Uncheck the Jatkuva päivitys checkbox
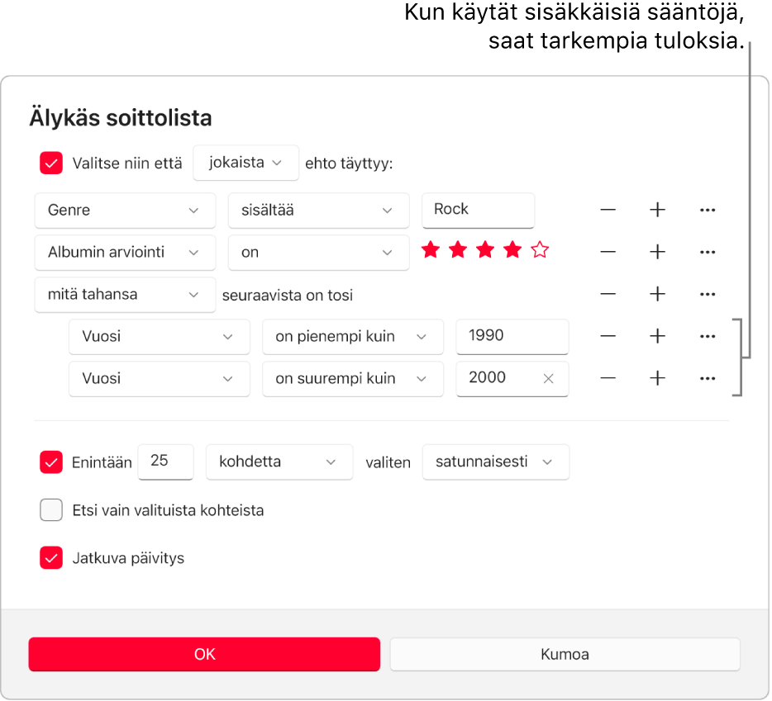Viewport: 772px width, 701px height. 51,558
